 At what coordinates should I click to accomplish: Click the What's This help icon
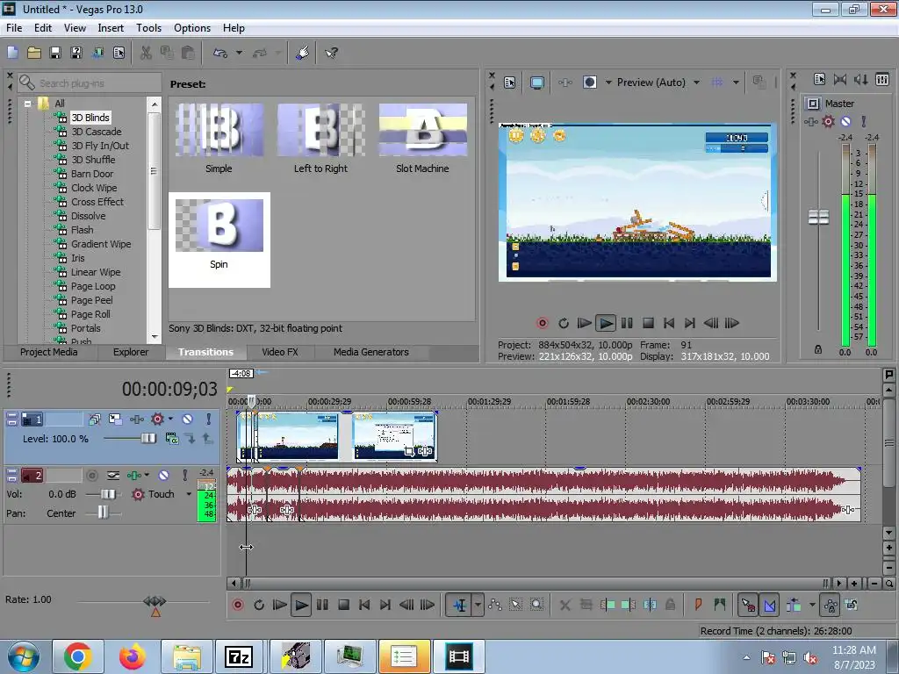tap(331, 53)
